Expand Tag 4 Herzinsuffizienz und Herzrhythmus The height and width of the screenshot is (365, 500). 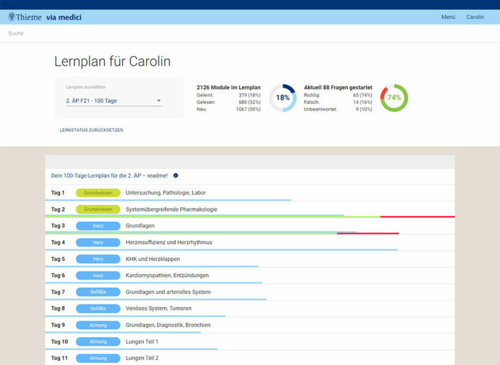click(250, 243)
